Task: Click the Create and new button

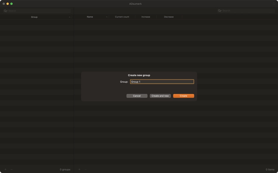Action: point(160,96)
